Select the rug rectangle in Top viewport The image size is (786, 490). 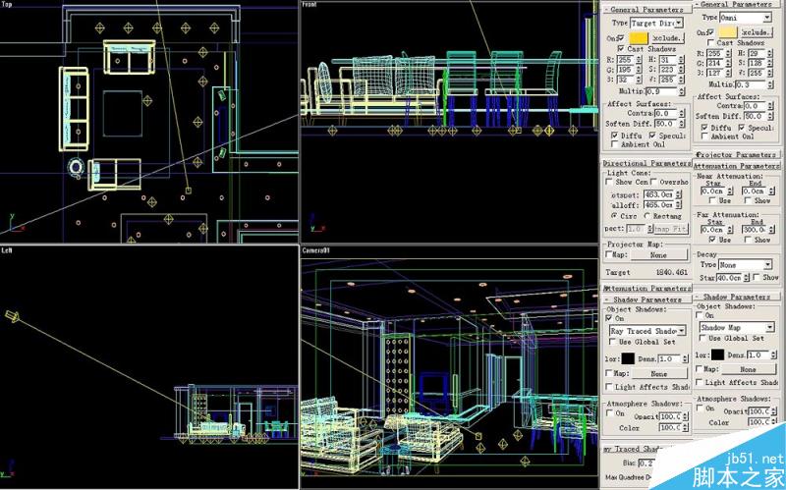click(x=123, y=113)
